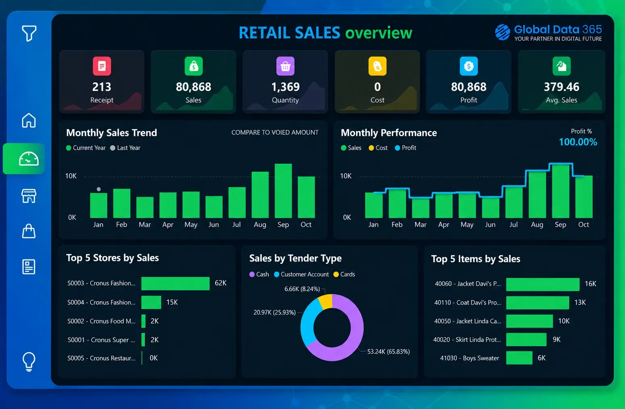
Task: Select the 40060 - Jacket Davi's bar
Action: click(x=543, y=284)
